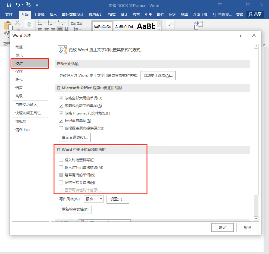Open the 写作风格 dropdown showing 标准
Image resolution: width=269 pixels, height=254 pixels.
tap(94, 199)
